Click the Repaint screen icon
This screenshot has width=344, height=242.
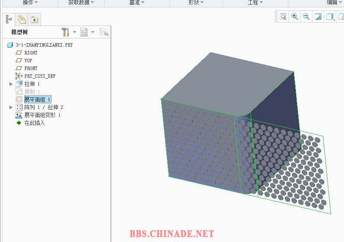click(x=318, y=17)
